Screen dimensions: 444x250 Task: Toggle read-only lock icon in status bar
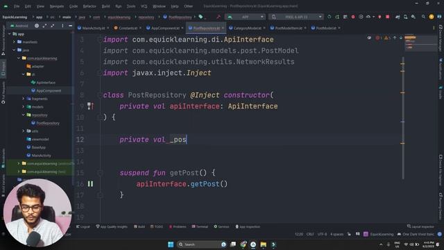pyautogui.click(x=349, y=234)
